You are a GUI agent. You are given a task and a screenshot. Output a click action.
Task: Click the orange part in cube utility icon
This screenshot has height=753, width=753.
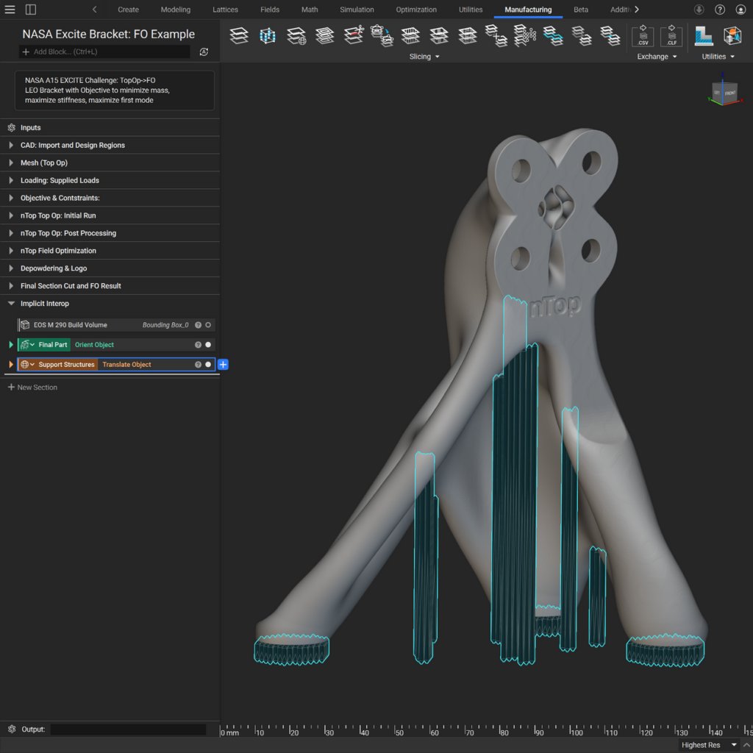click(x=732, y=36)
